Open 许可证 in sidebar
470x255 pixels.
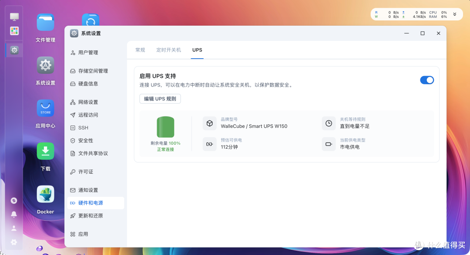coord(96,172)
